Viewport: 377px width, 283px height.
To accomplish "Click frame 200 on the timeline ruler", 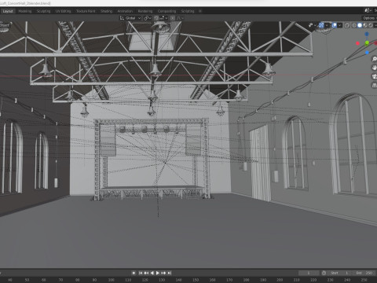I will click(280, 280).
